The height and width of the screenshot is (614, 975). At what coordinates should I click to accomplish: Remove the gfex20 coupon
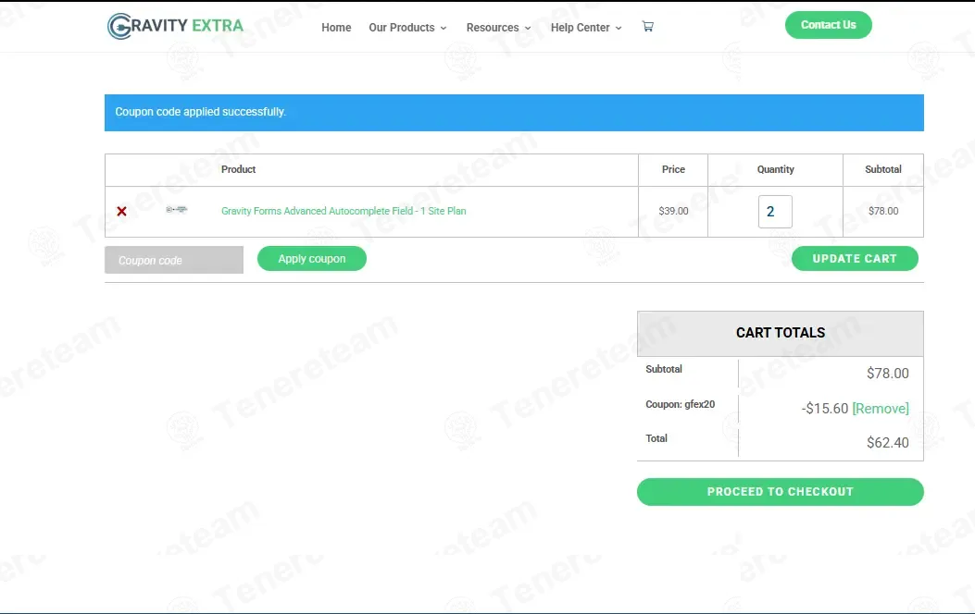880,409
